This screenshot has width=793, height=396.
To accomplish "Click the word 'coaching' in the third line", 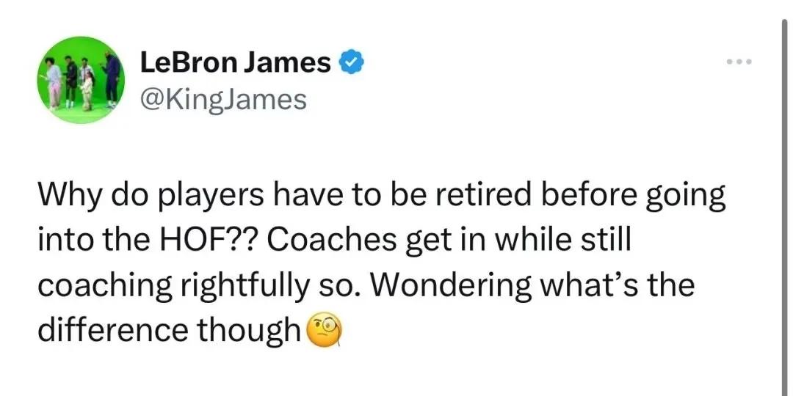I will click(x=103, y=286).
